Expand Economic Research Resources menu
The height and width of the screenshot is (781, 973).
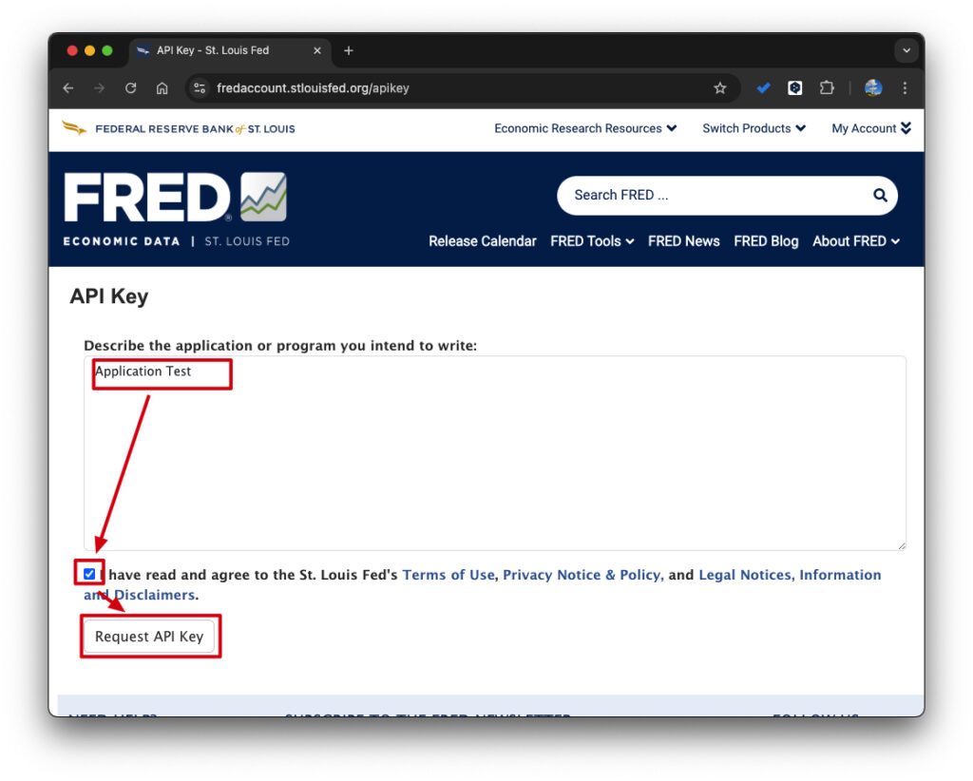pyautogui.click(x=585, y=128)
